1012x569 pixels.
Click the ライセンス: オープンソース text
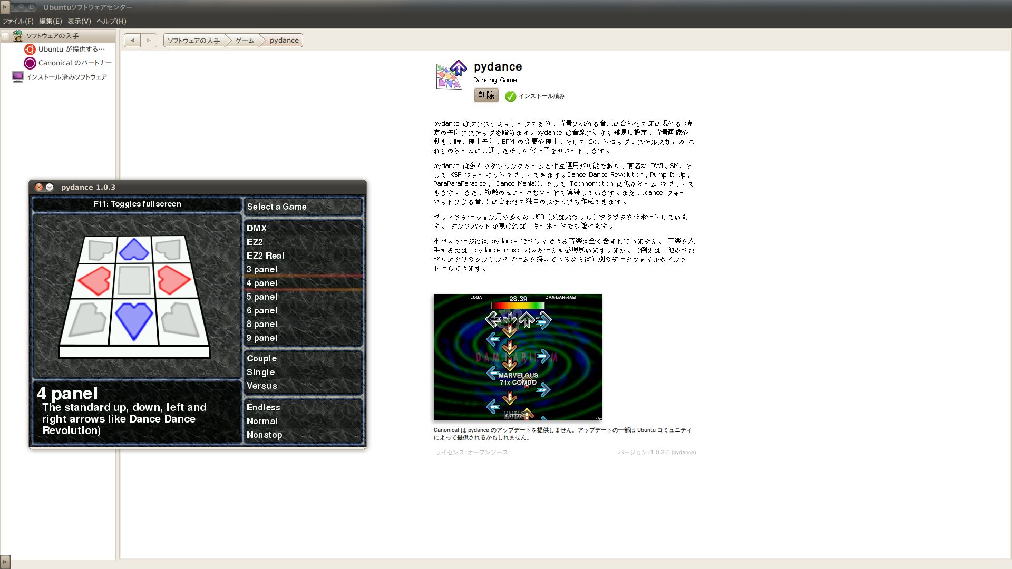[x=471, y=452]
